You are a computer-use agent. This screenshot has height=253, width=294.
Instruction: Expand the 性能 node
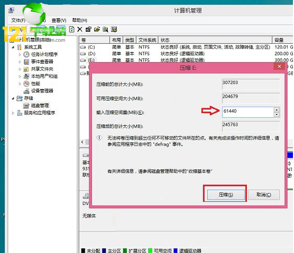(x=20, y=83)
